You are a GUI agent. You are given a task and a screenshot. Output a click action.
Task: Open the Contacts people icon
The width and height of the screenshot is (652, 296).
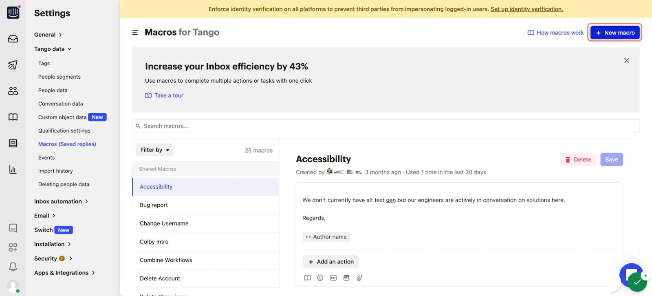[x=13, y=91]
